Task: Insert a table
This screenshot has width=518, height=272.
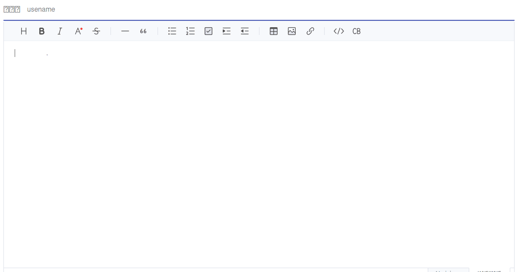Action: pyautogui.click(x=274, y=31)
